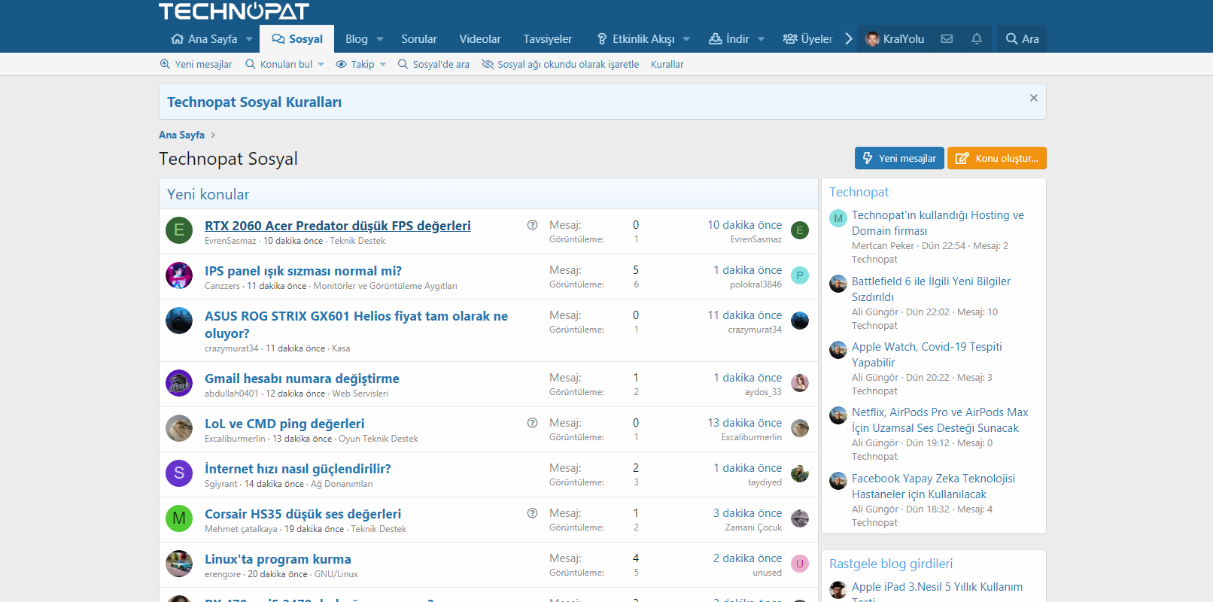Open the notifications bell icon
Viewport: 1213px width, 602px height.
click(x=977, y=39)
